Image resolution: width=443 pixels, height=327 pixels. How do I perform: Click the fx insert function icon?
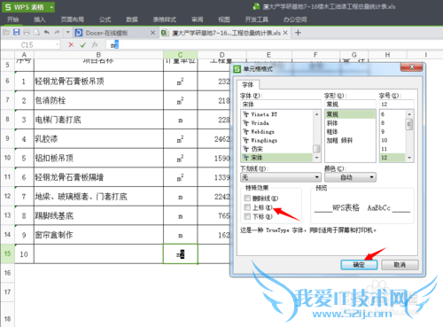click(x=95, y=45)
